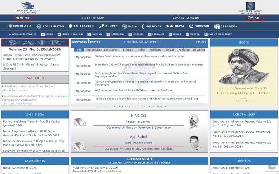Open CURRENT OPENING menu item
279x174 pixels.
pos(186,18)
